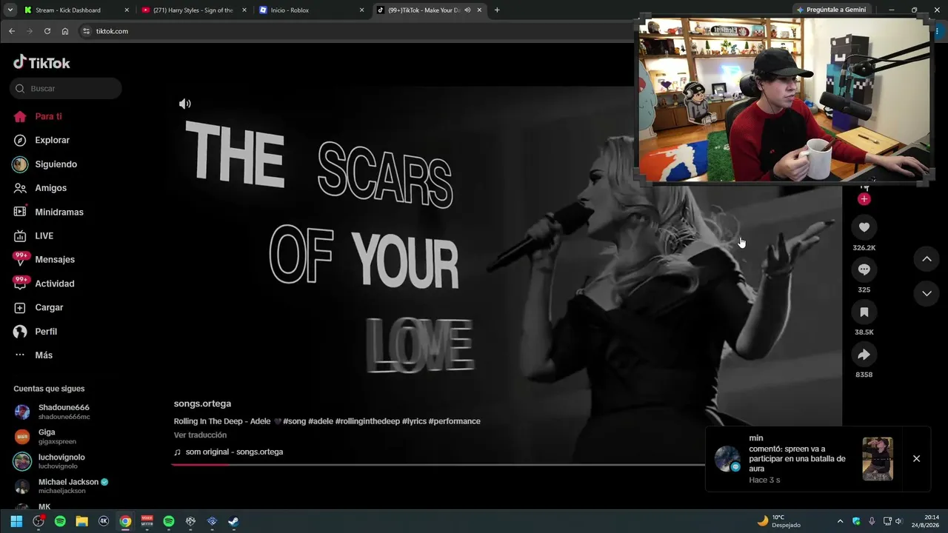Image resolution: width=948 pixels, height=533 pixels.
Task: Open the 4K app in taskbar
Action: coord(104,521)
